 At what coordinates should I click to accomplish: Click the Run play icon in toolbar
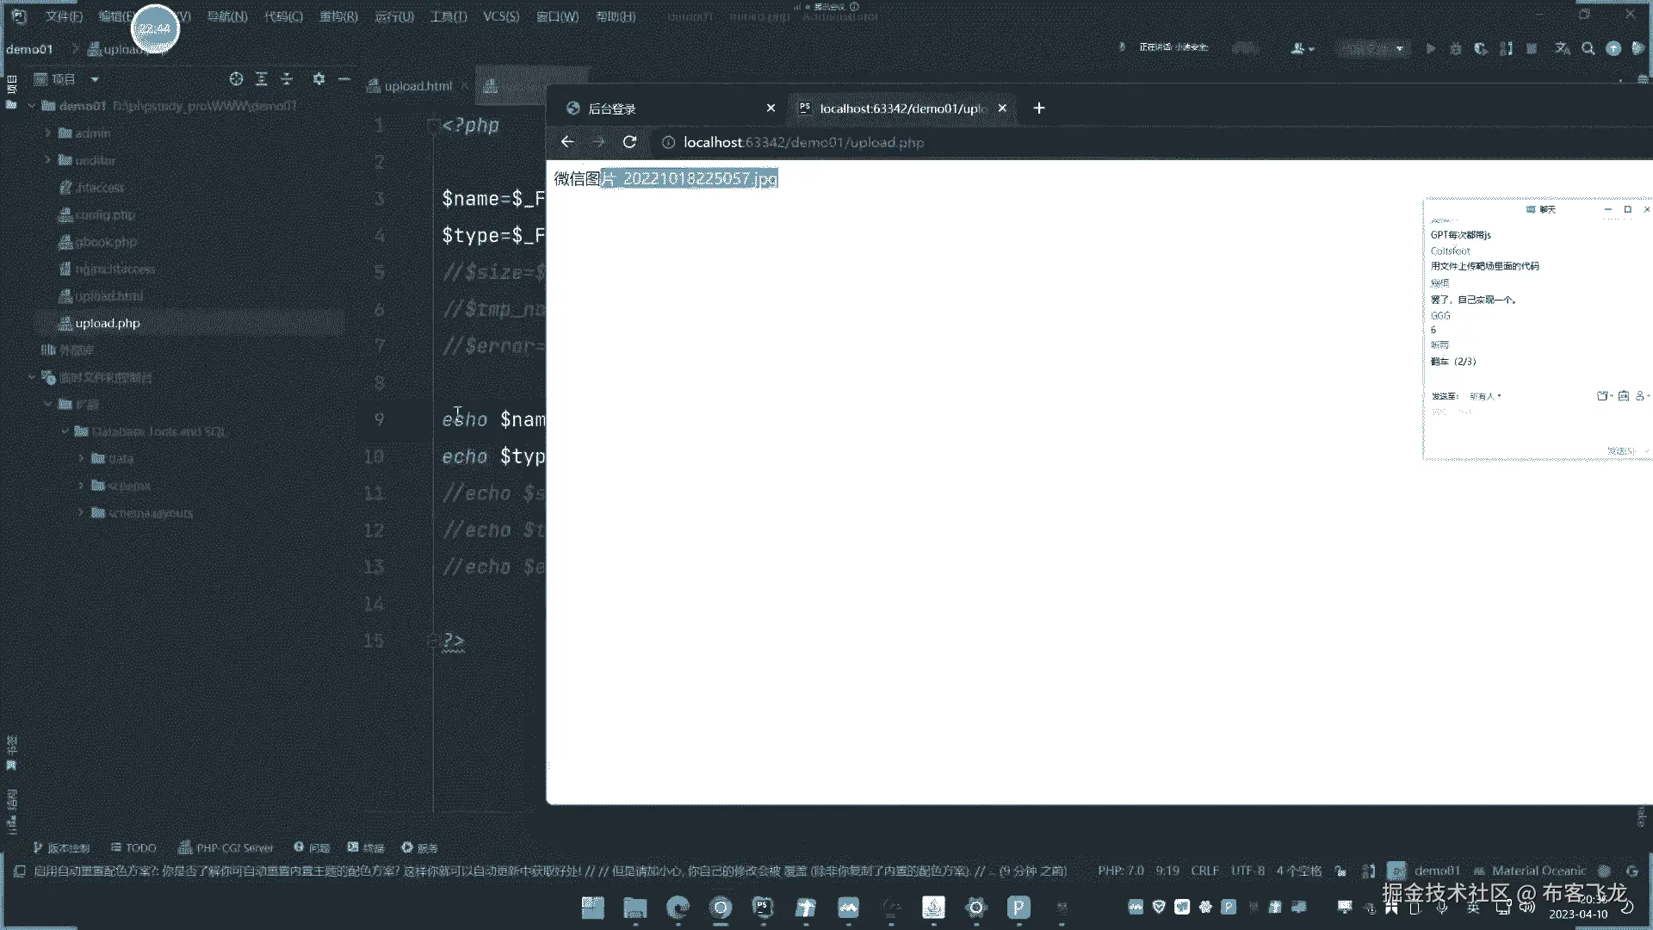1430,49
